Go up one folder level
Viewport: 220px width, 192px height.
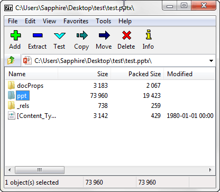pyautogui.click(x=11, y=60)
